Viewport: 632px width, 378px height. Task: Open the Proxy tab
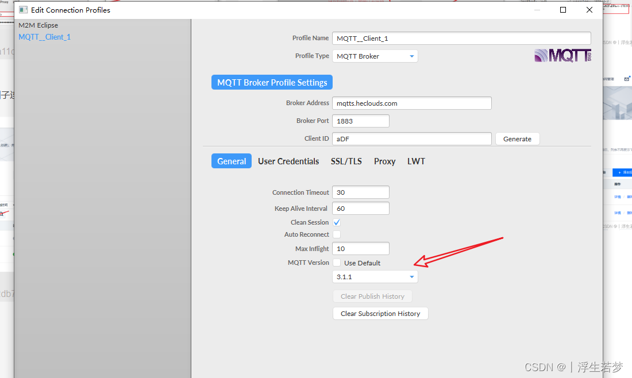[x=384, y=161]
